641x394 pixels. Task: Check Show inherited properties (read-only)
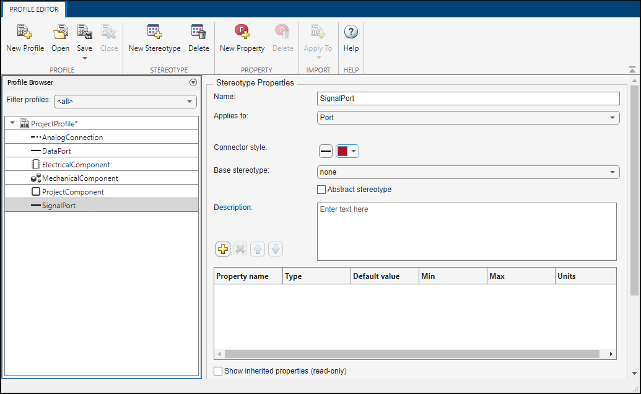point(218,371)
